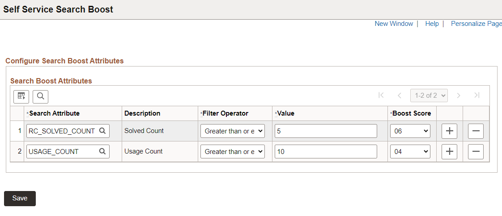Open the Personalize Page link
The image size is (502, 216).
tap(476, 24)
